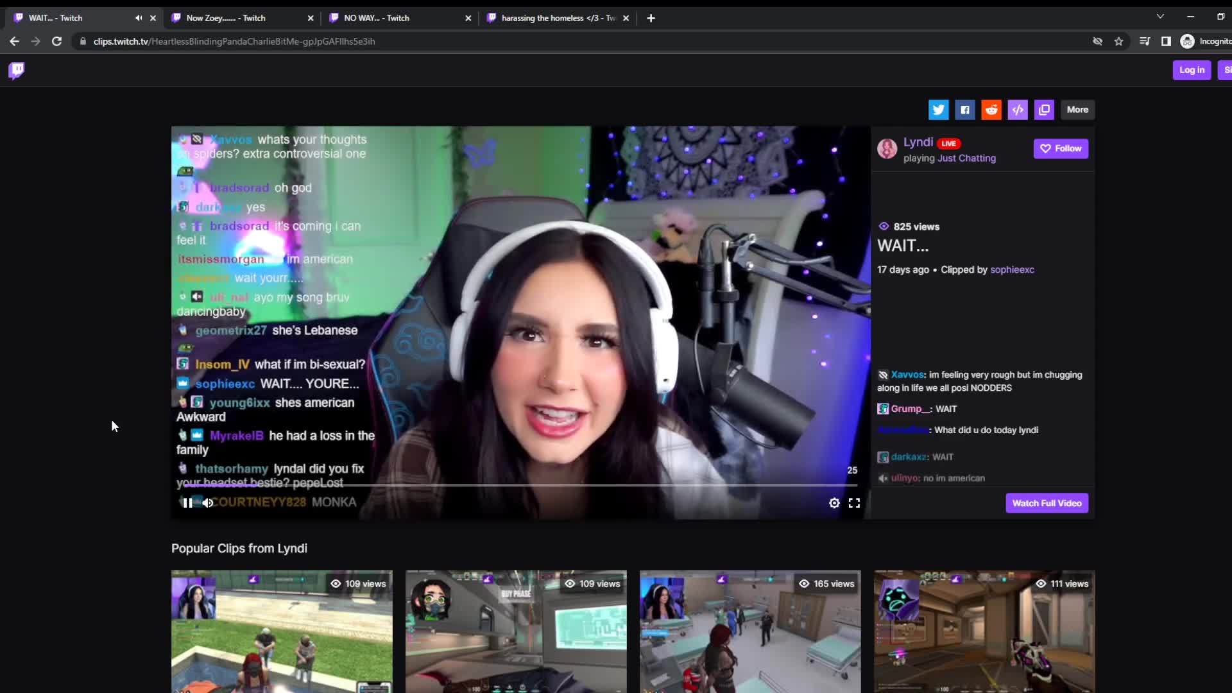Open browser media controls icon

(1145, 41)
